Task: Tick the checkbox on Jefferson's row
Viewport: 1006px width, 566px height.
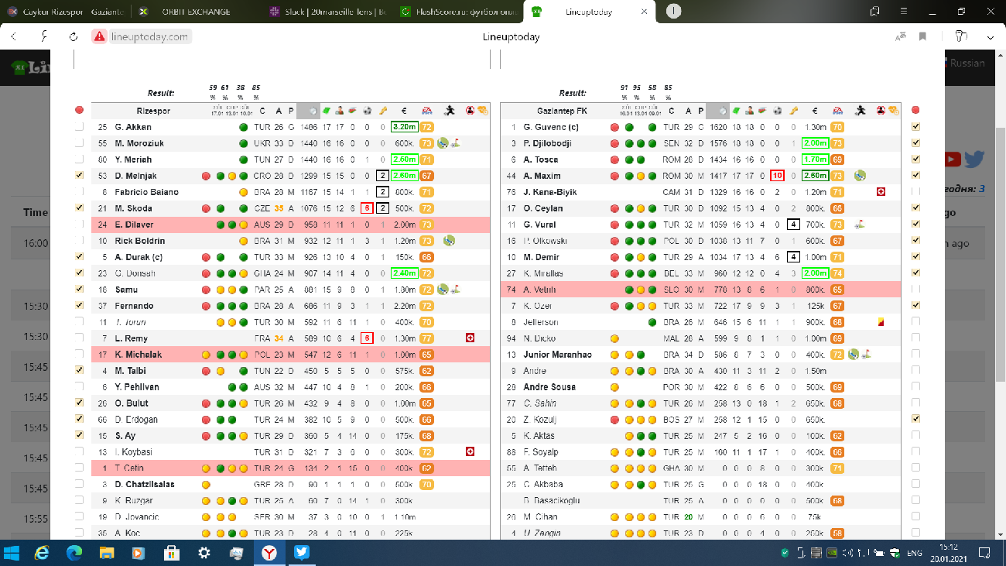Action: 916,322
